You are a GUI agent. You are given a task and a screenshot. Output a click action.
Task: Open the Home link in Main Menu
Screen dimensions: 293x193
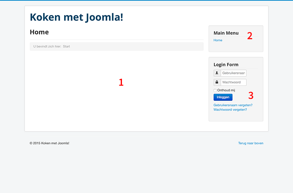tap(218, 40)
